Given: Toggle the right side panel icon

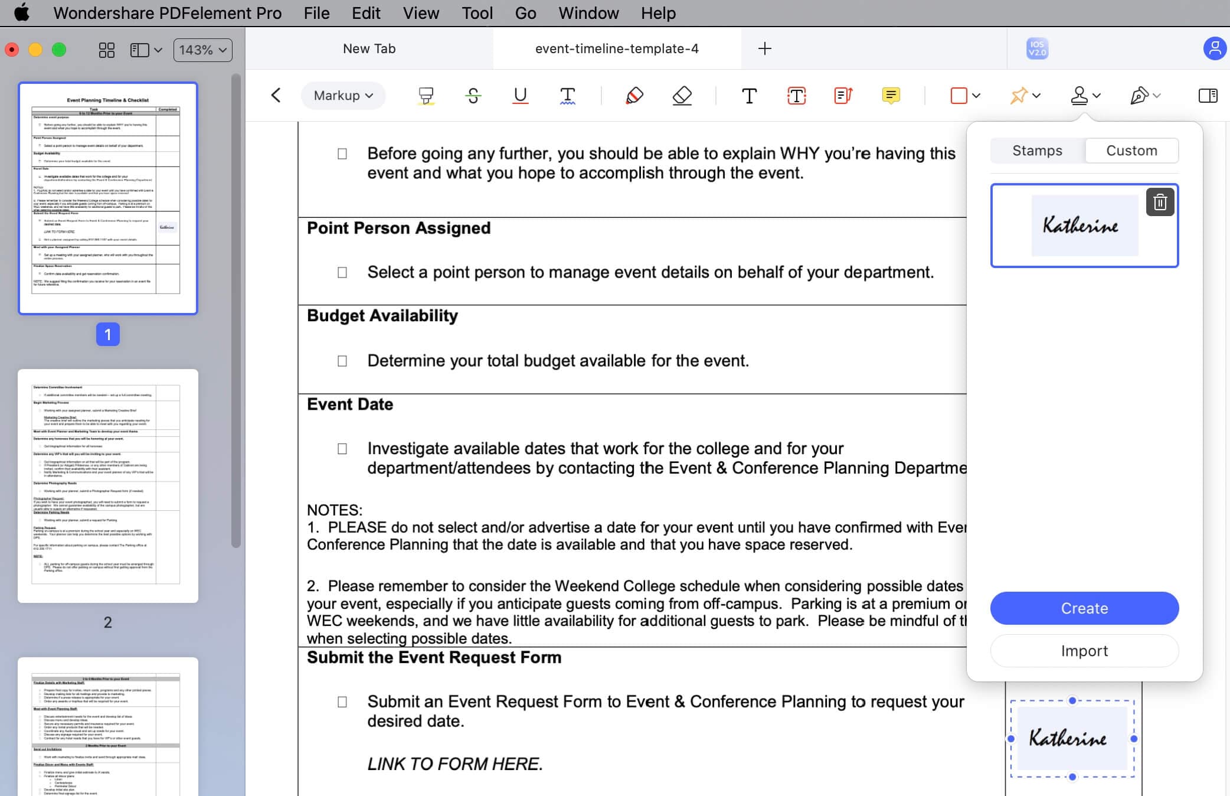Looking at the screenshot, I should (1208, 96).
